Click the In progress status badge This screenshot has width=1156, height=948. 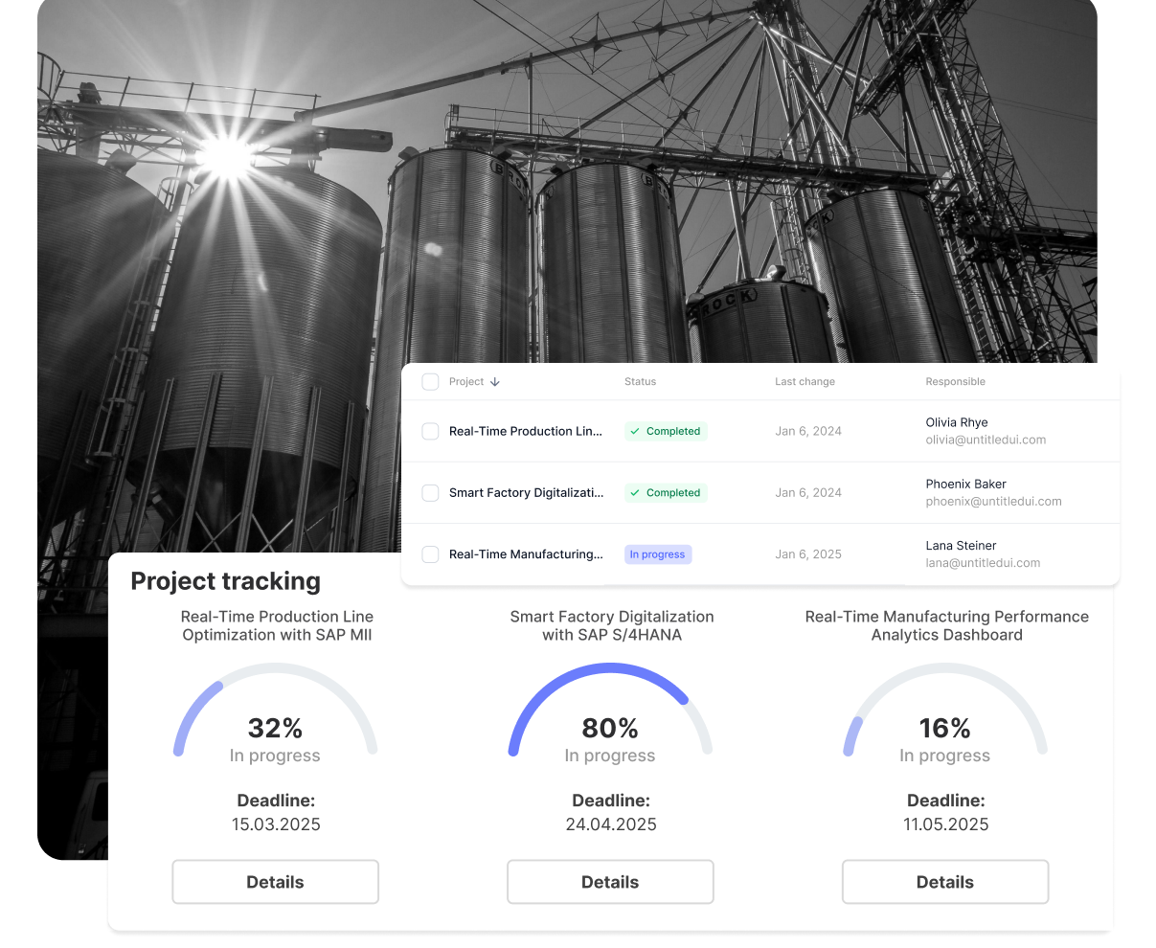tap(658, 554)
